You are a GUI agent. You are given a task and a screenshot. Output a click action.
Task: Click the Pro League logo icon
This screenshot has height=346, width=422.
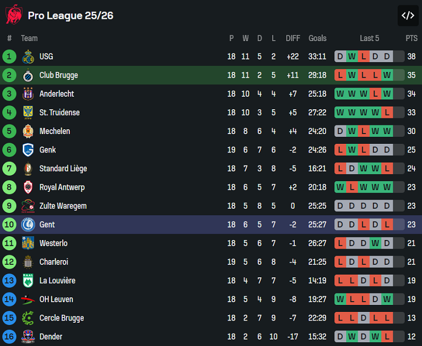(x=14, y=15)
